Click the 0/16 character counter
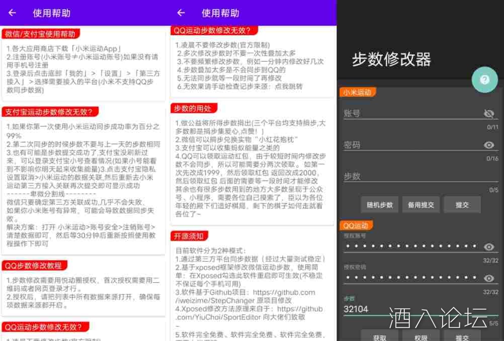 coord(492,158)
